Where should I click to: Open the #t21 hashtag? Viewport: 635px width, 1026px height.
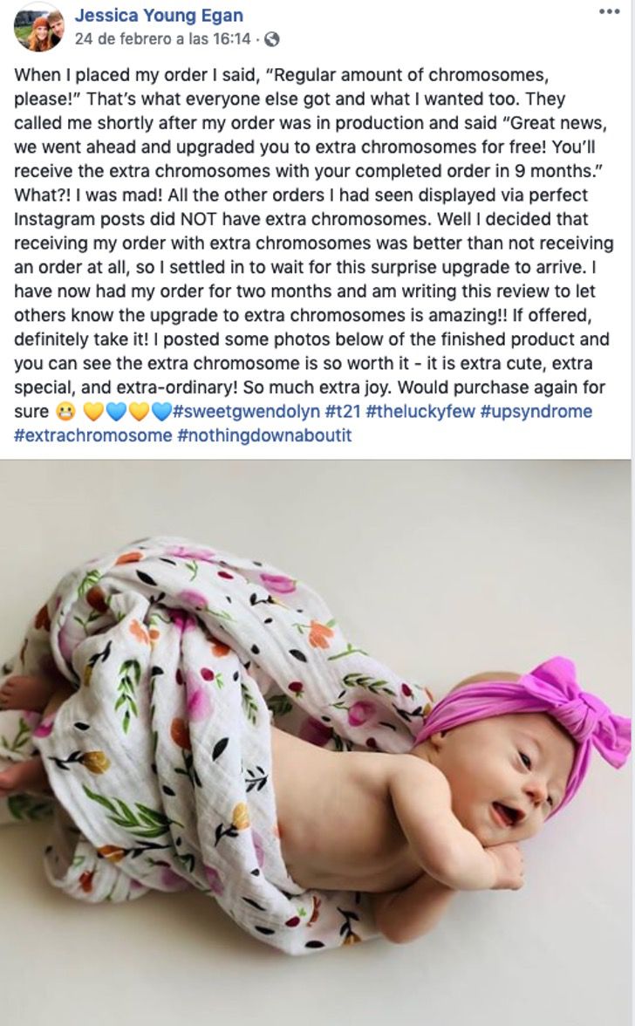coord(343,412)
